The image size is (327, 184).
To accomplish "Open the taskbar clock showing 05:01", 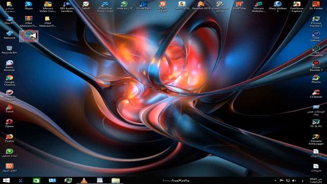I will tap(316, 180).
